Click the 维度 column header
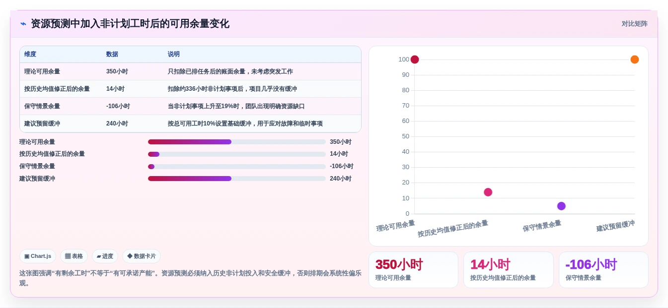Image resolution: width=668 pixels, height=308 pixels. [30, 55]
